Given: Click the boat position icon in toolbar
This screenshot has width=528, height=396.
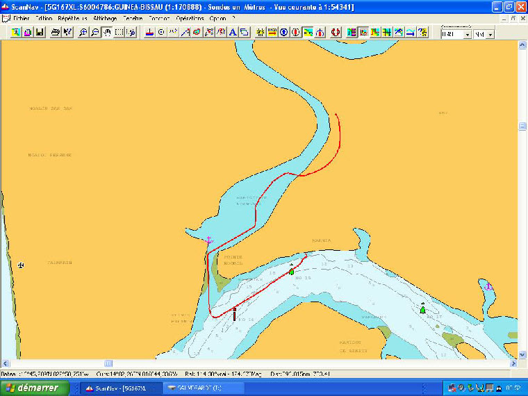Looking at the screenshot, I should click(x=149, y=32).
